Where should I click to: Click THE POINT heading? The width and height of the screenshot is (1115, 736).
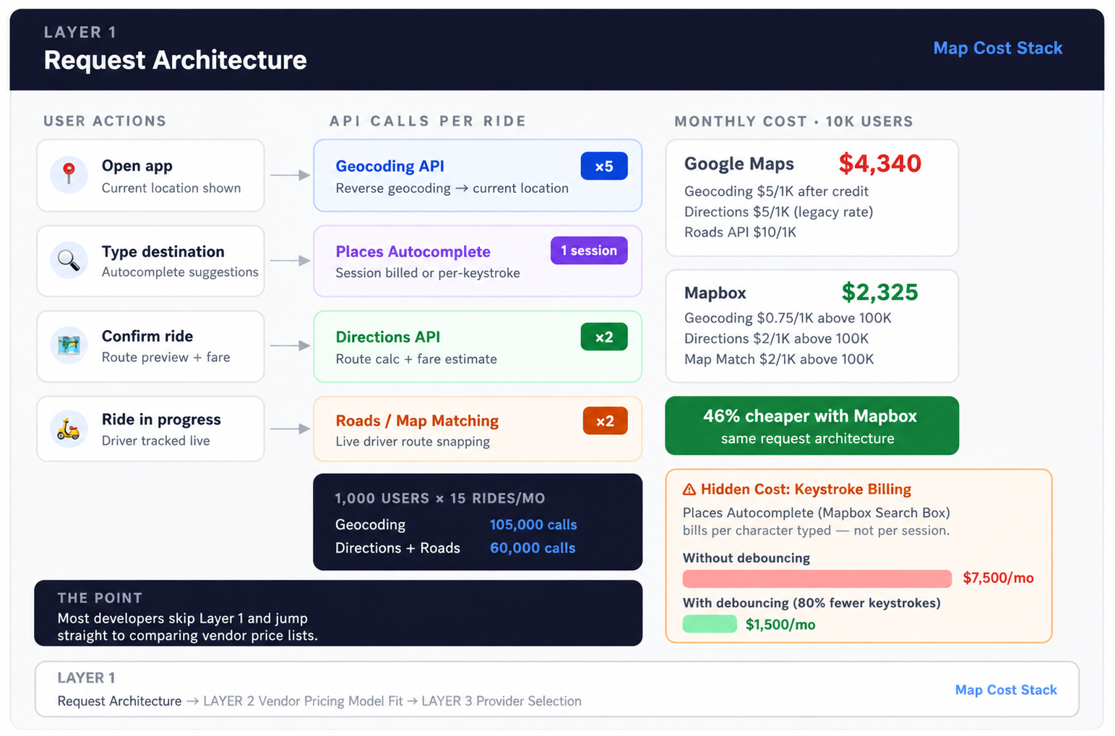point(100,598)
